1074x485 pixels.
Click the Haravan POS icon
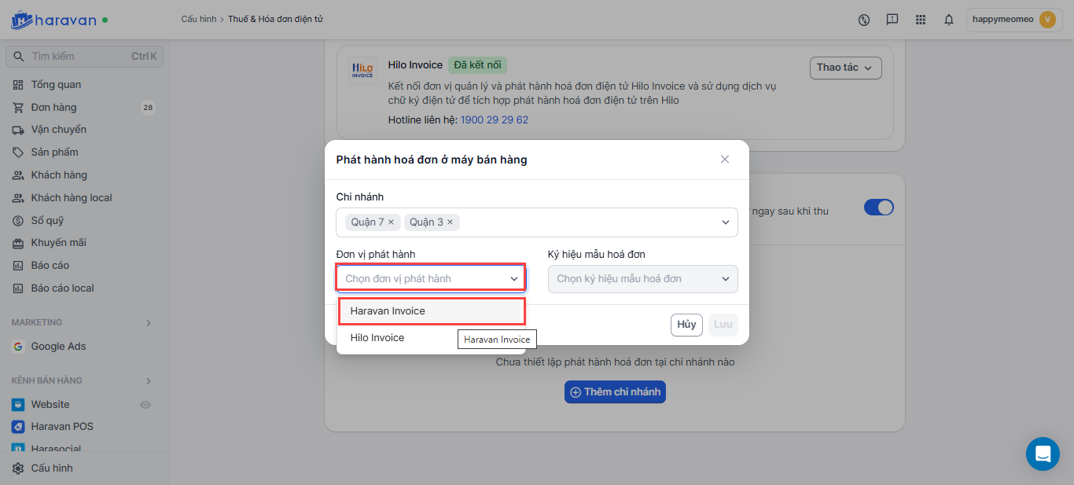coord(18,427)
